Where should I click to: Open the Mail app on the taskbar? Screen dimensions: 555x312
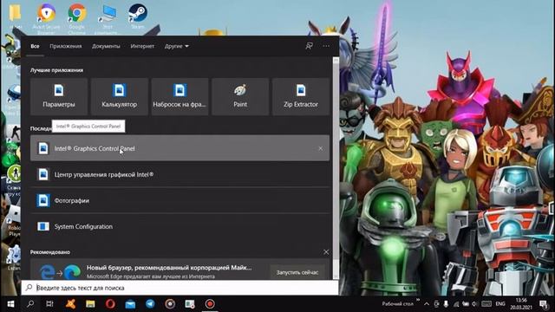[x=130, y=304]
